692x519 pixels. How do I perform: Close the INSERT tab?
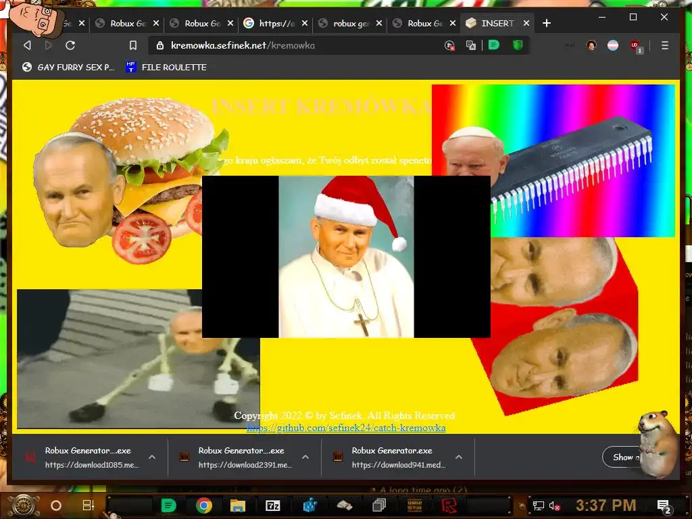[526, 23]
